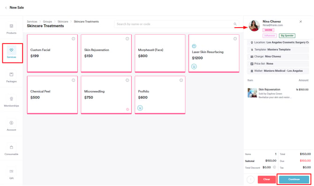
Task: Show info for Profhilo card
Action: [181, 80]
